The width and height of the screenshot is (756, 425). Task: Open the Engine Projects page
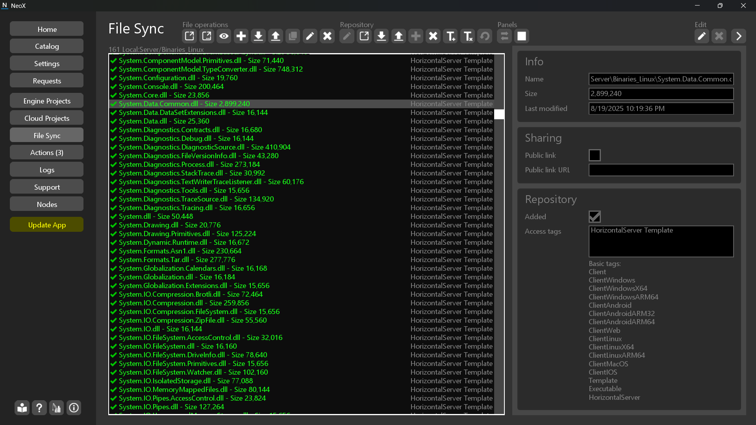pos(47,101)
